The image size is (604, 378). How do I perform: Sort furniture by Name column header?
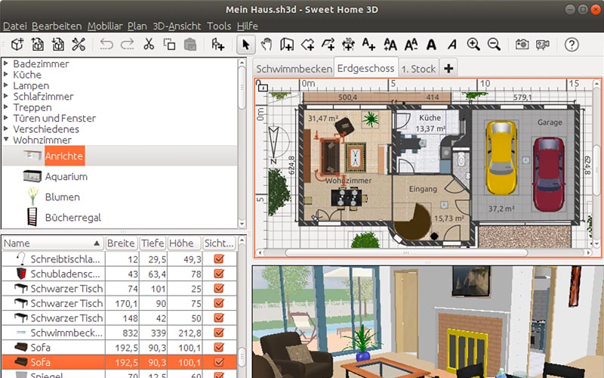pos(53,243)
